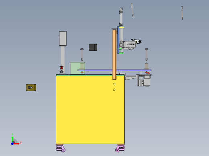Select the left standoff post above purple plate
This screenshot has height=156, width=209.
82,55
